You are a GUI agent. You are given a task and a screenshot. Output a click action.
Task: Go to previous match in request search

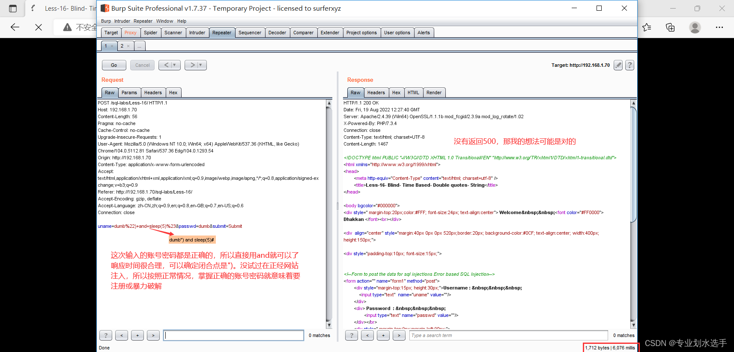[122, 335]
